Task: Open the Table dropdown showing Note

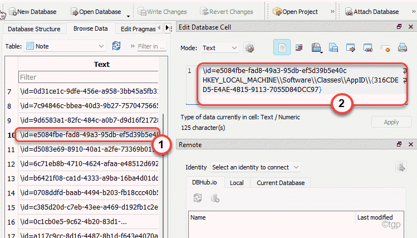Action: (x=65, y=46)
